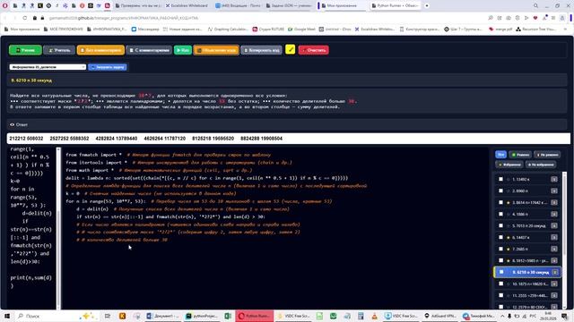Select the orange 'Без комментариев' button
The height and width of the screenshot is (322, 574).
pos(100,50)
